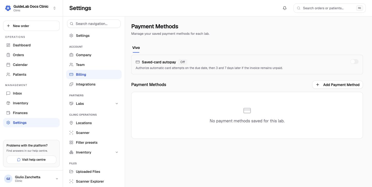Click the New order button
This screenshot has width=372, height=187.
(31, 26)
